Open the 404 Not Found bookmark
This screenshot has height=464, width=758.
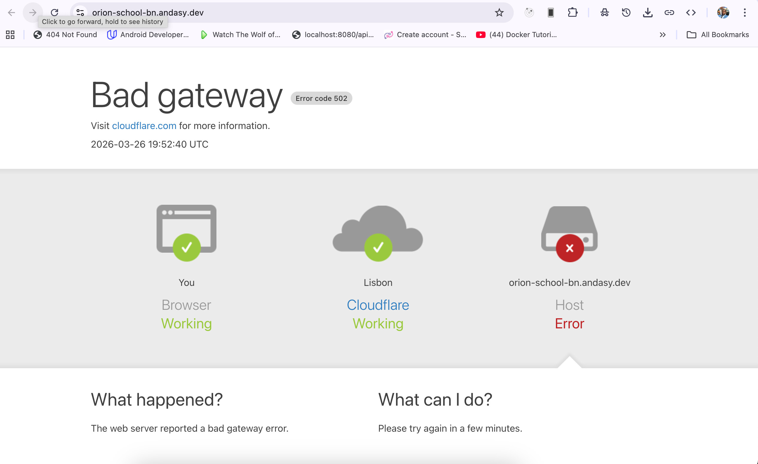[65, 35]
